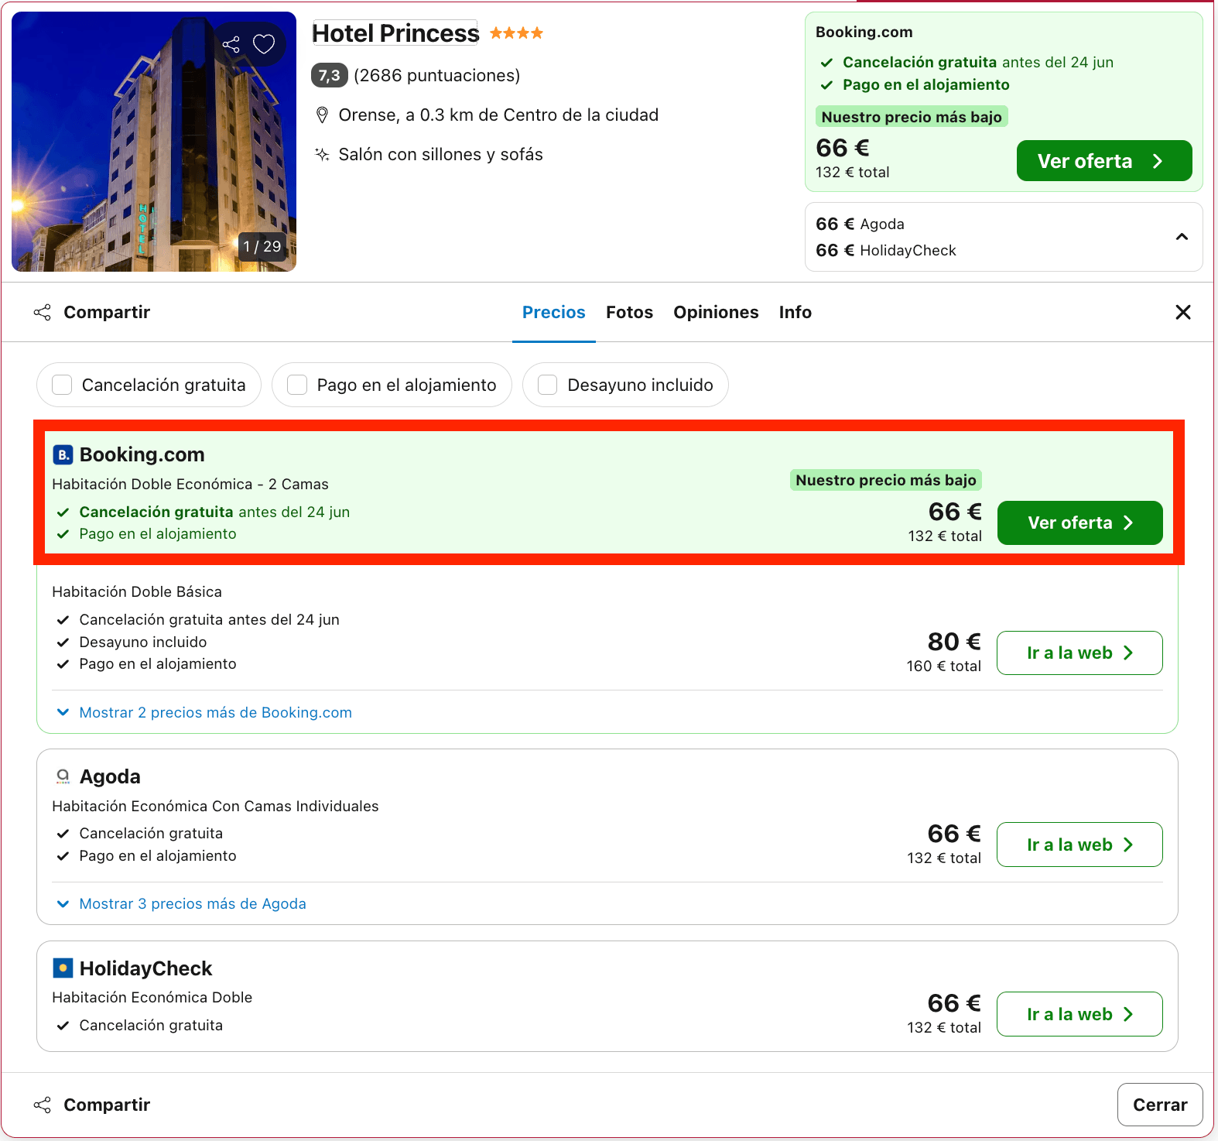The width and height of the screenshot is (1218, 1141).
Task: Click Ir a la web for HolidayCheck
Action: tap(1079, 1014)
